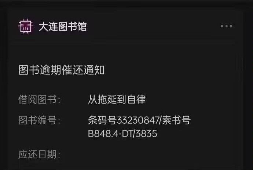
Task: Tap the 条码号 prefix text
Action: 102,120
